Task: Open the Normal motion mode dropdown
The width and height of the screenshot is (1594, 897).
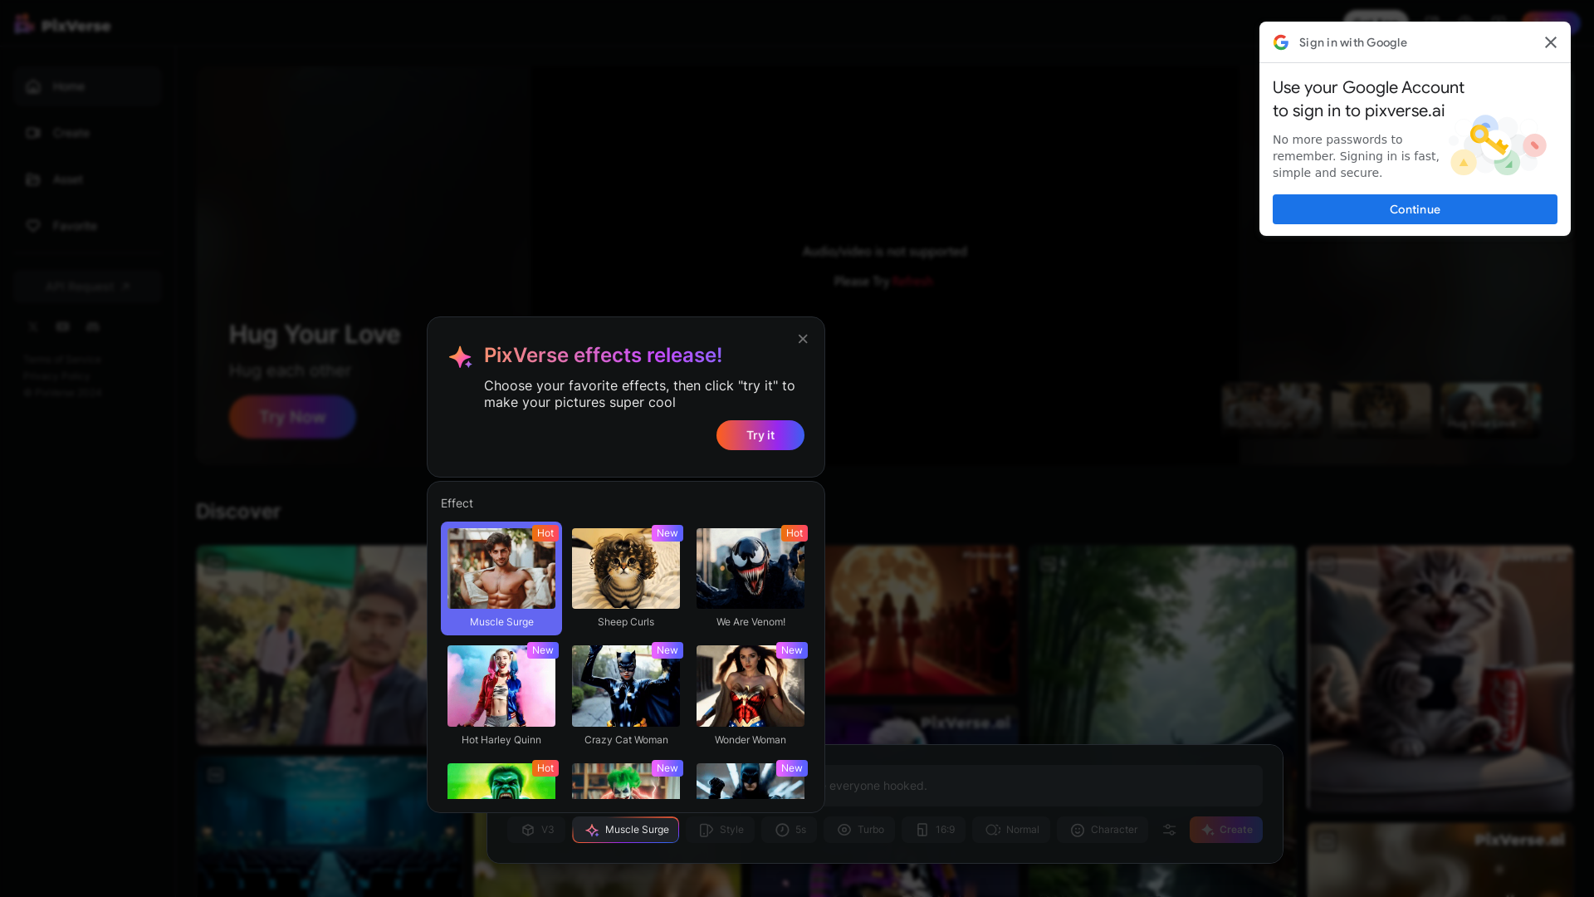Action: click(x=1011, y=830)
